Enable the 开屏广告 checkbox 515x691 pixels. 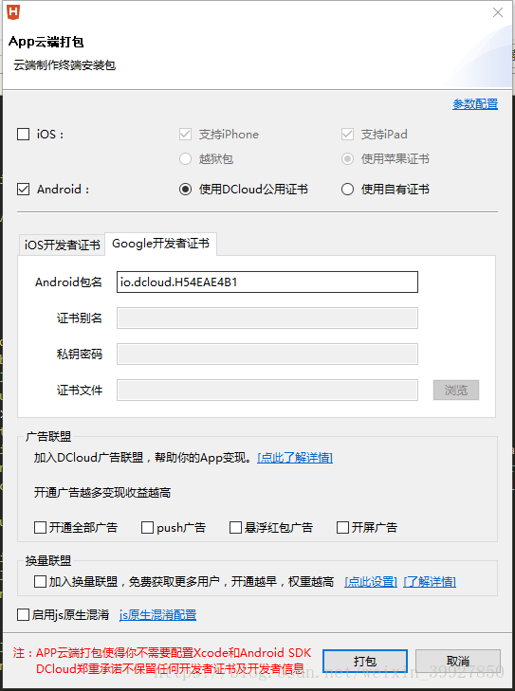click(x=342, y=528)
